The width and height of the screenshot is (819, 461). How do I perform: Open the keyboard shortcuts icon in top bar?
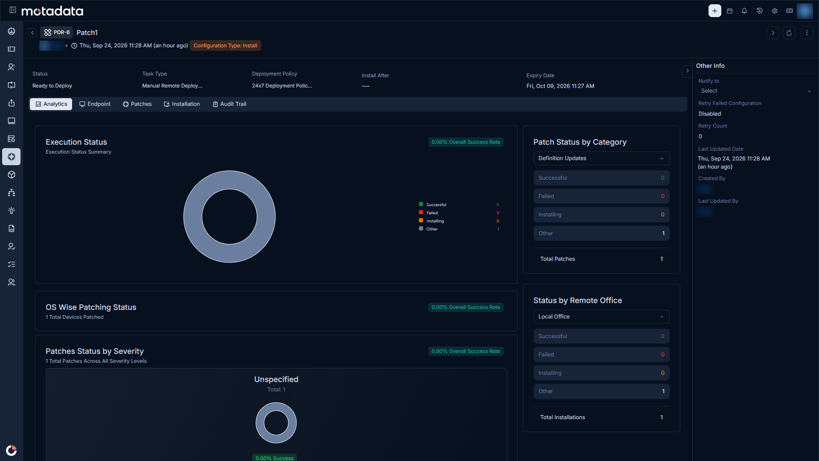[x=790, y=11]
